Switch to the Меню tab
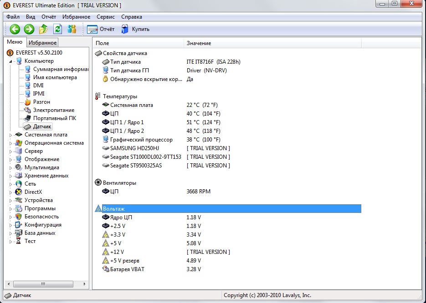 coord(15,42)
